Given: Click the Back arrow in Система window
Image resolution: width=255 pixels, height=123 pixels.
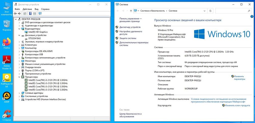Looking at the screenshot, I should click(x=118, y=11).
